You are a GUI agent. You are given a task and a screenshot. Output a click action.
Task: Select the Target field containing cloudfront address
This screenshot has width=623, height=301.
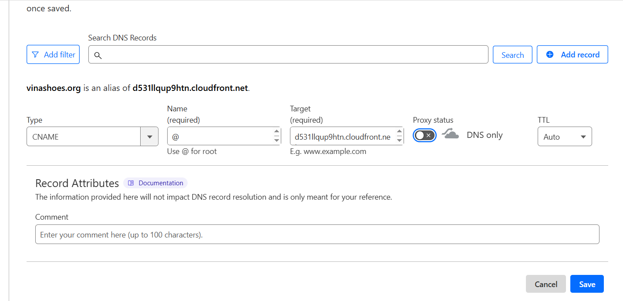[x=344, y=136]
